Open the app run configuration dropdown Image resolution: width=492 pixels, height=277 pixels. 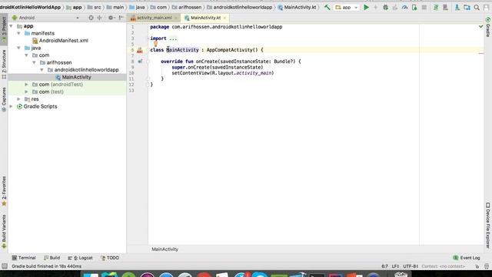tap(347, 7)
